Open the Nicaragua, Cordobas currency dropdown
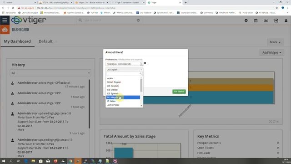291x164 pixels. pyautogui.click(x=124, y=64)
